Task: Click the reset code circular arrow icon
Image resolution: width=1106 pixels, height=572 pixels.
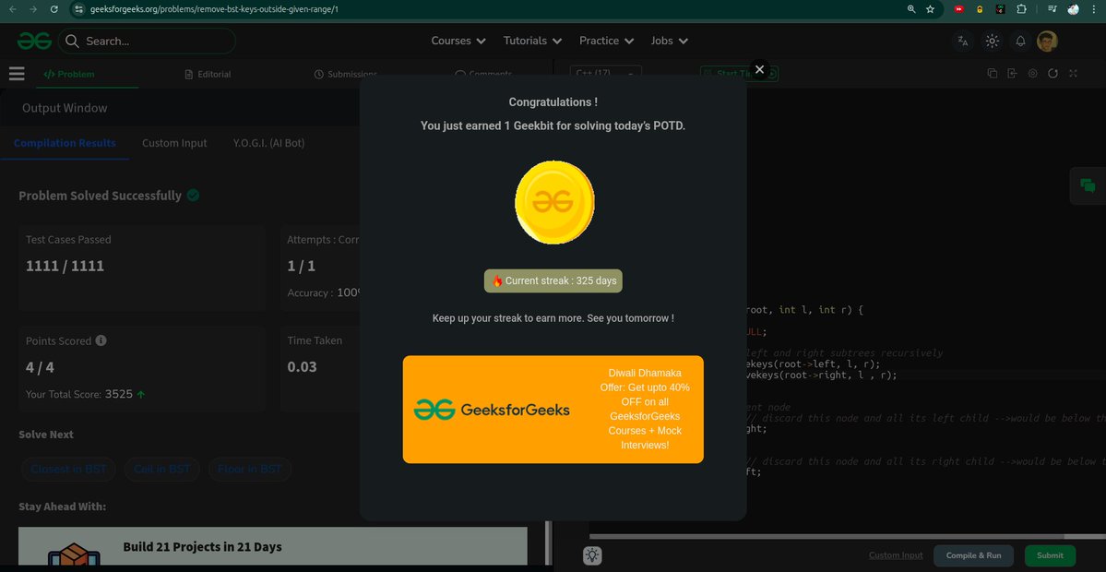Action: point(1053,74)
